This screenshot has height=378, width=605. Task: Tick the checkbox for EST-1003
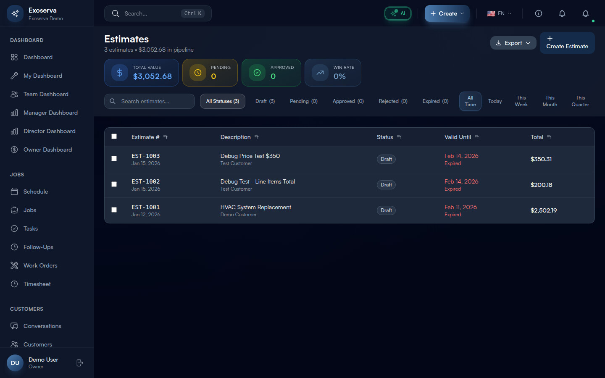114,159
